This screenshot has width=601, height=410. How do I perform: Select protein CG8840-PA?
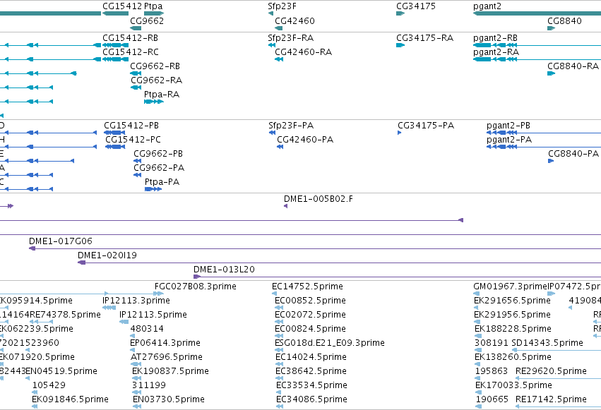(573, 154)
